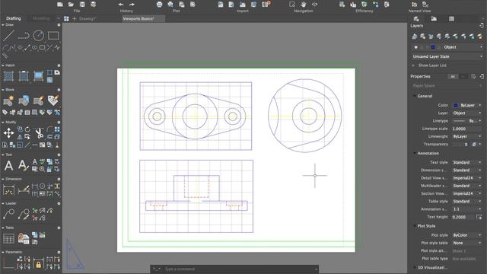The image size is (487, 274).
Task: Select the Line draw tool
Action: tap(8, 36)
